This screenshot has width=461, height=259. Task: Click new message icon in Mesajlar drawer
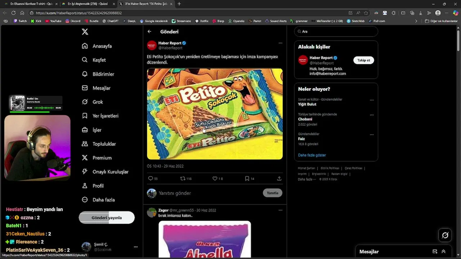tap(435, 251)
